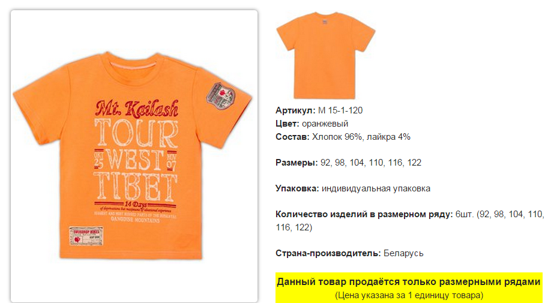This screenshot has width=557, height=303.
Task: Click the TIBET print on the shirt
Action: click(135, 187)
